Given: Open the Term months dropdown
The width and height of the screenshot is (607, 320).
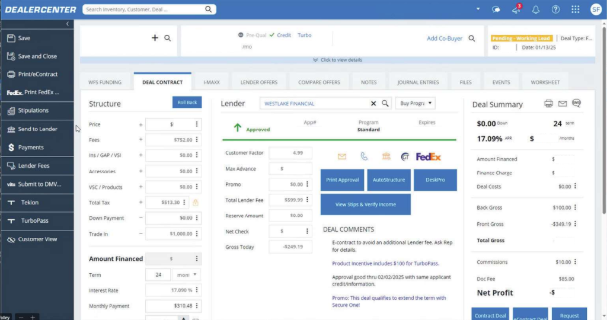Looking at the screenshot, I should [187, 275].
